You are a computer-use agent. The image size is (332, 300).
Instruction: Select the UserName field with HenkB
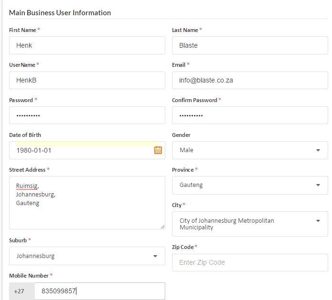[87, 80]
